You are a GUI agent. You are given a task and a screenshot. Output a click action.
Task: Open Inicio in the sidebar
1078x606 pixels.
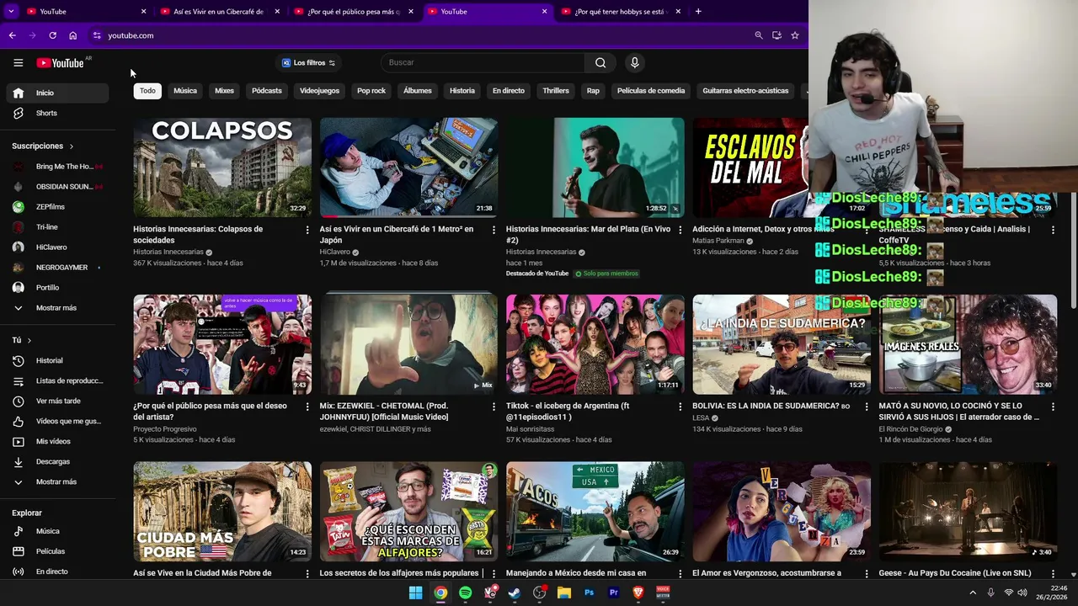pyautogui.click(x=57, y=93)
